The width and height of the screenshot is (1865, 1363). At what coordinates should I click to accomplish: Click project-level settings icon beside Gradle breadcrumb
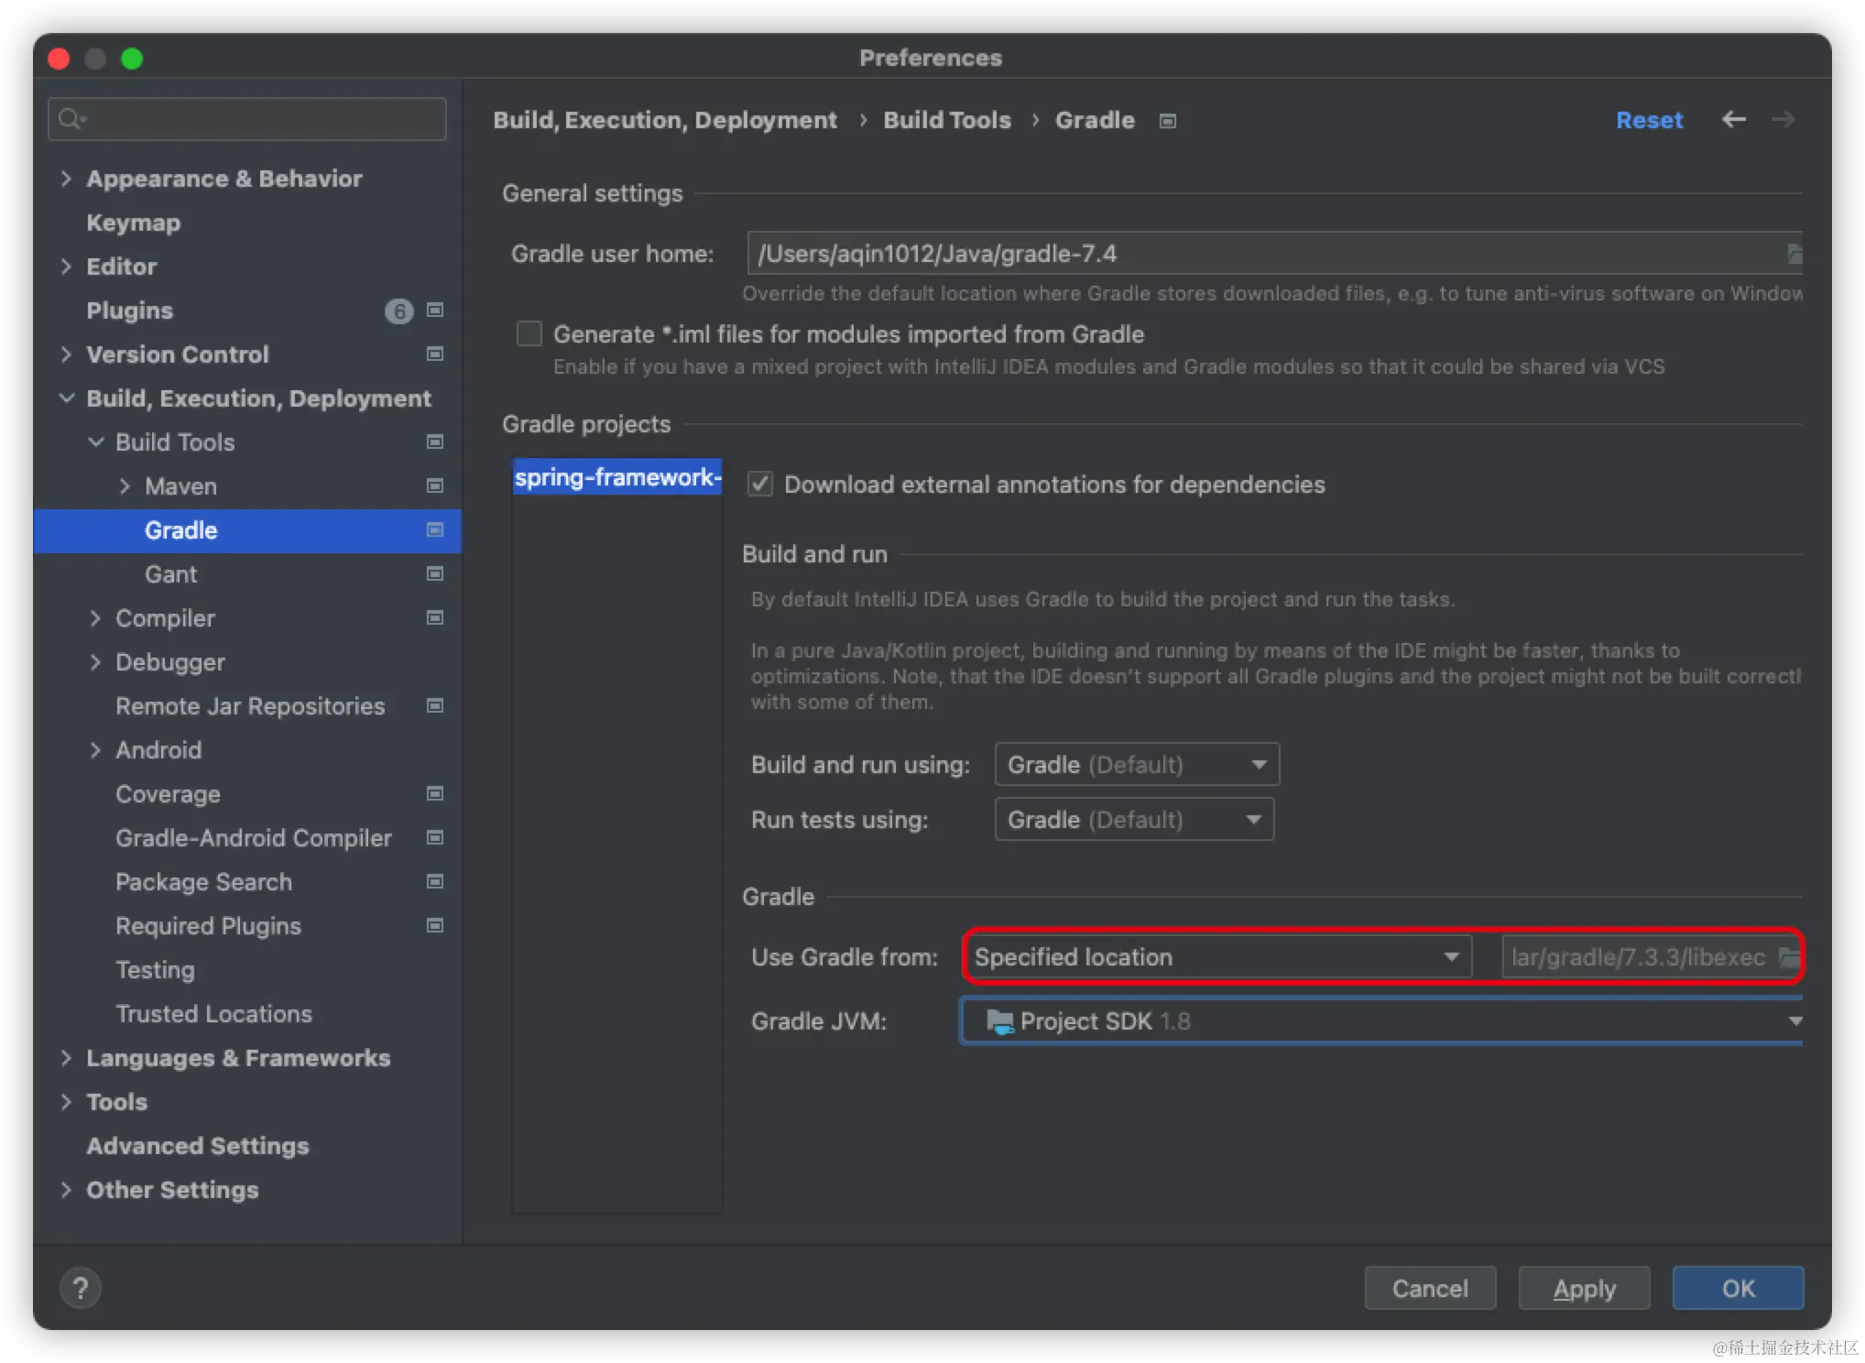click(1167, 121)
